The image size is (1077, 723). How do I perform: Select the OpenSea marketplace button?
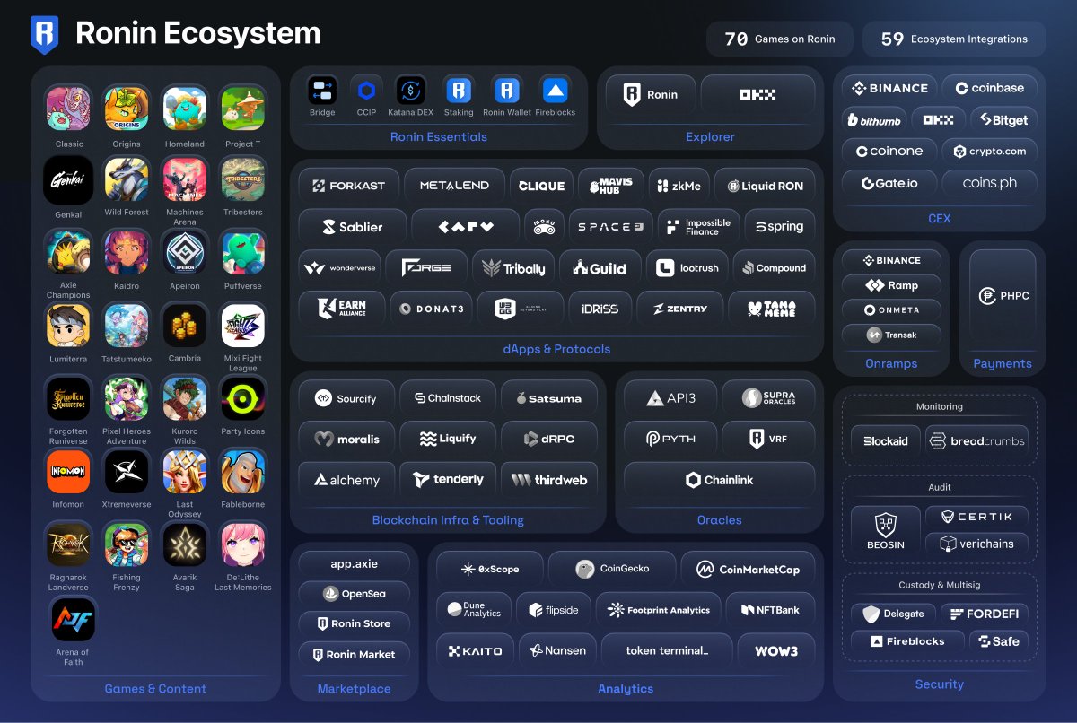click(354, 593)
